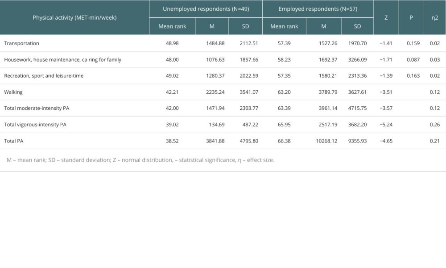Screen dimensions: 446x268
Task: Select 'Housework, house maintenance, ca ring for family'
Action: tap(62, 59)
